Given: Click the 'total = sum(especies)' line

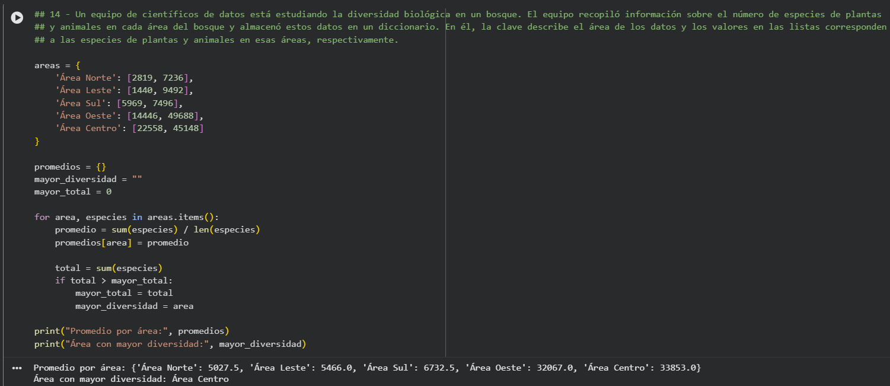Looking at the screenshot, I should (x=109, y=268).
